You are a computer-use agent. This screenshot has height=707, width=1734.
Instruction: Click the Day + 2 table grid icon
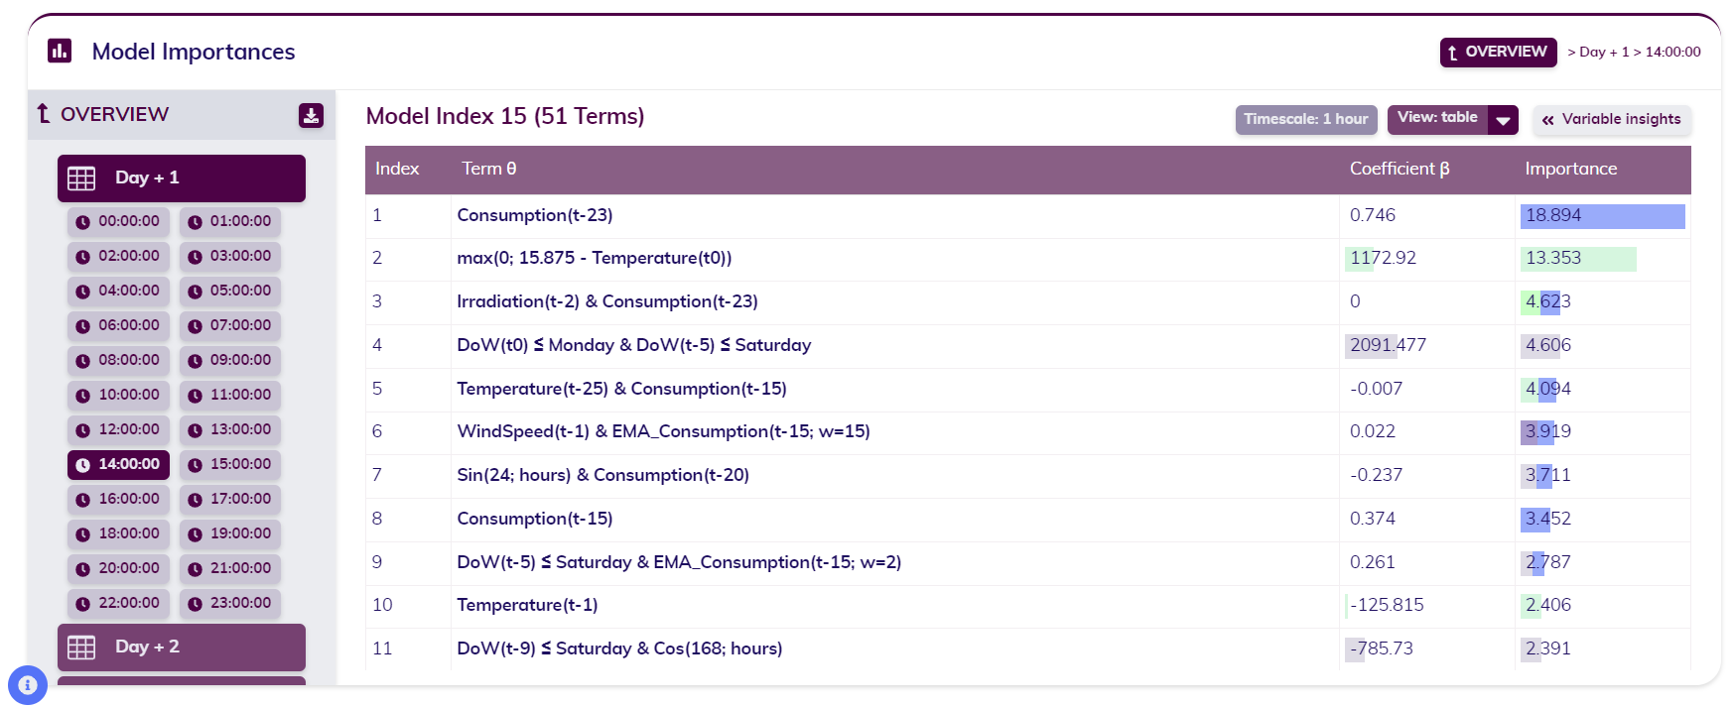[81, 648]
